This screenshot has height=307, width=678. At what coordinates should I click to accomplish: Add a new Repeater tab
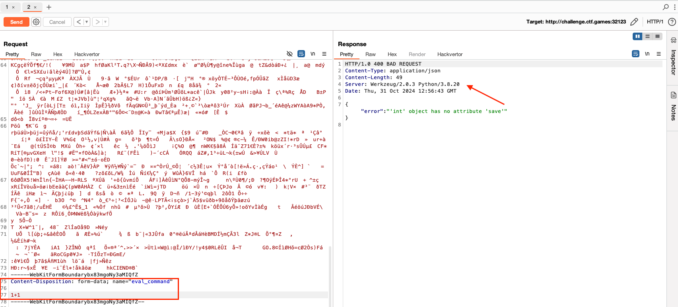point(49,7)
